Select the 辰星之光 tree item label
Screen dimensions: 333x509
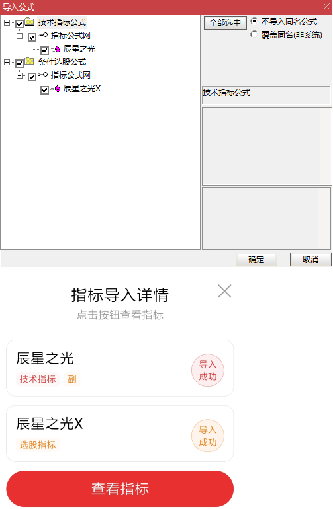[79, 49]
